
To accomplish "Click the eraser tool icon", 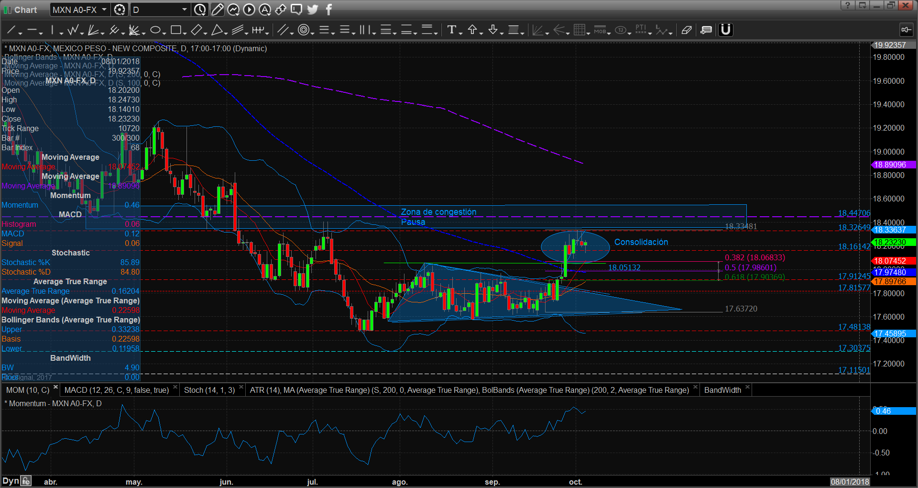I will pos(687,30).
